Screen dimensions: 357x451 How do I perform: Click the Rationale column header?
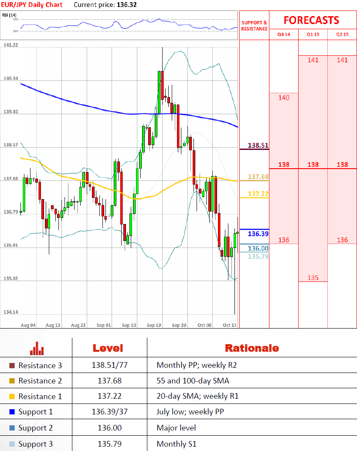(x=252, y=348)
